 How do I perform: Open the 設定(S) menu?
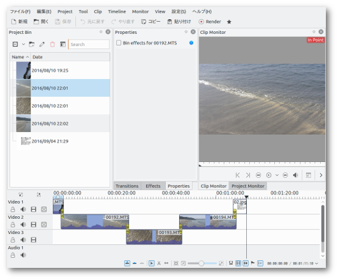[x=179, y=11]
